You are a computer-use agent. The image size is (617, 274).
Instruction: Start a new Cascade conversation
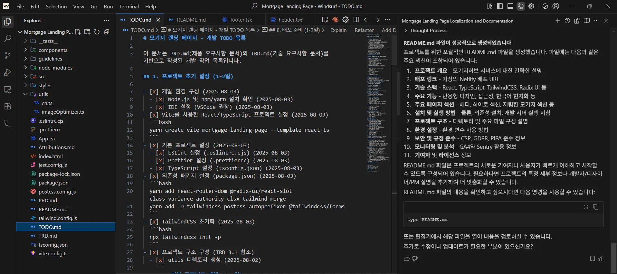[558, 21]
